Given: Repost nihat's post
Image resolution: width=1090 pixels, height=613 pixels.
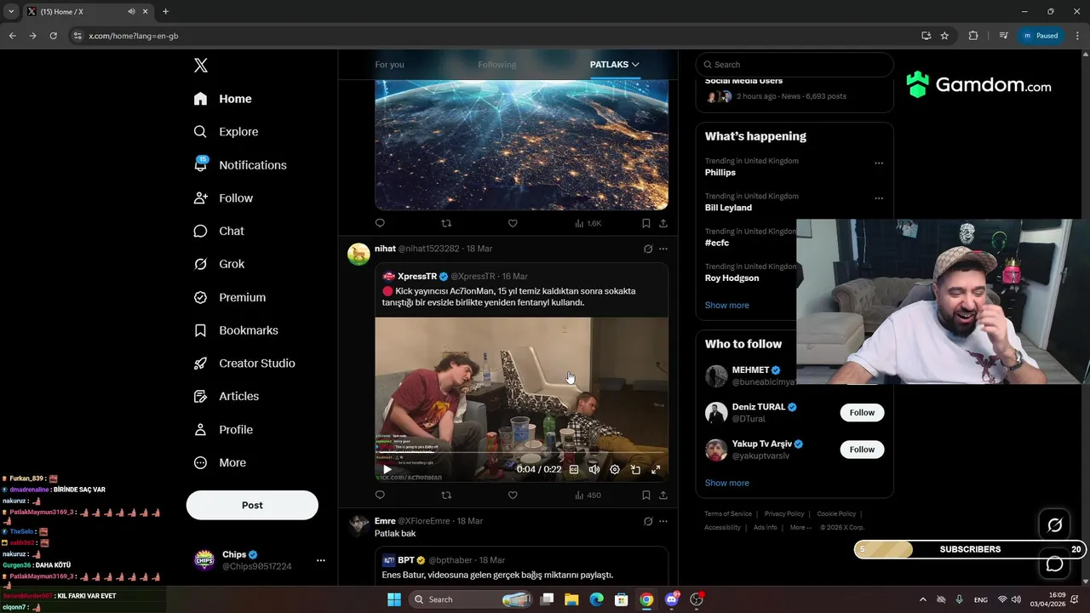Looking at the screenshot, I should 446,495.
